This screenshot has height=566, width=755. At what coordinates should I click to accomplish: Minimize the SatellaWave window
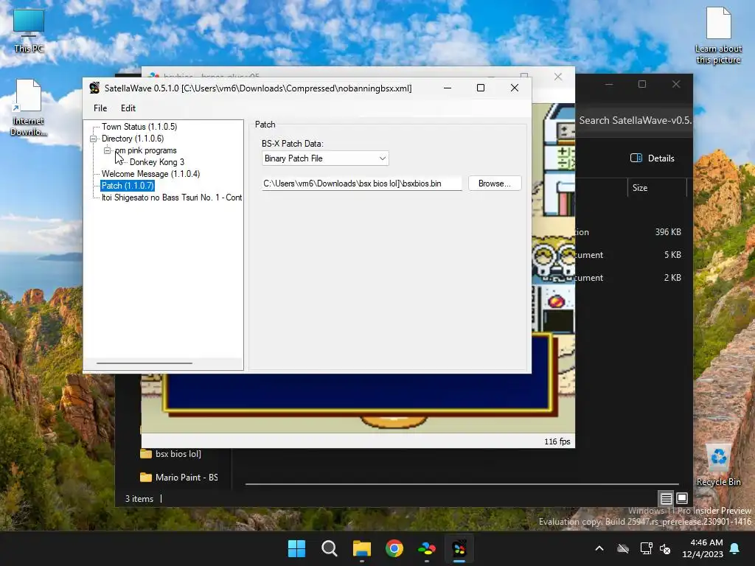448,88
